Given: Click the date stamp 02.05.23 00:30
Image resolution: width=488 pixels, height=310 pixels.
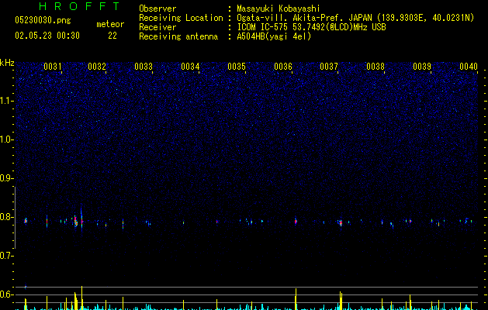Looking at the screenshot, I should coord(47,36).
